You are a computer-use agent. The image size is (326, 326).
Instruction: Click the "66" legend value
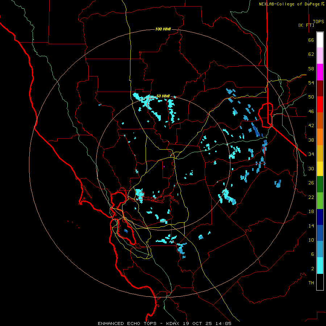[x=311, y=40]
